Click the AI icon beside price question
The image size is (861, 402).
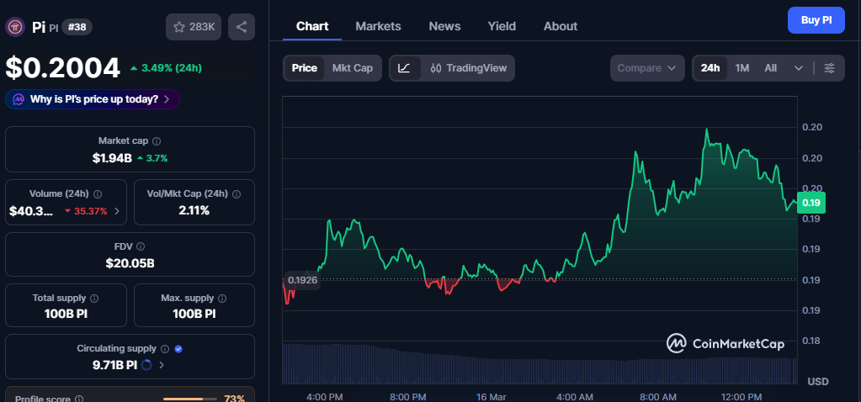coord(19,99)
